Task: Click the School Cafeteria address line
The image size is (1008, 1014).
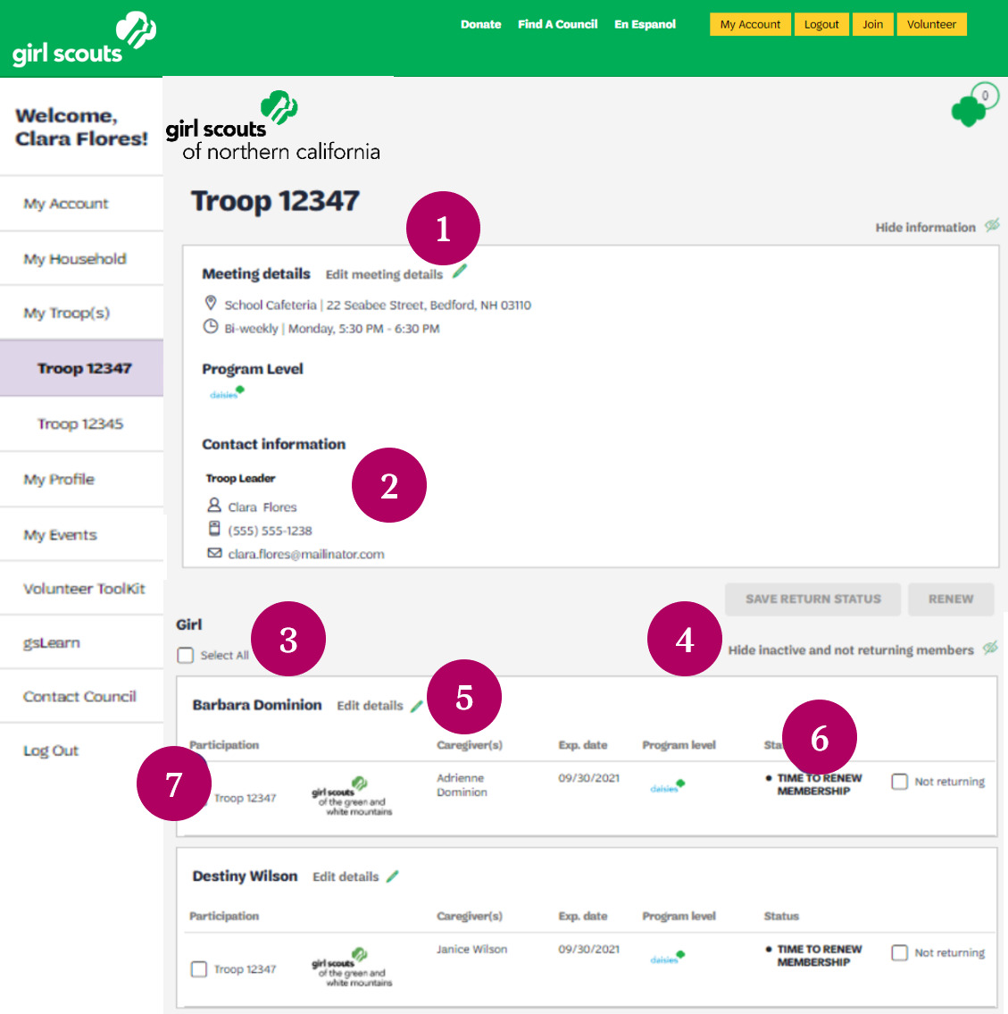Action: (378, 305)
